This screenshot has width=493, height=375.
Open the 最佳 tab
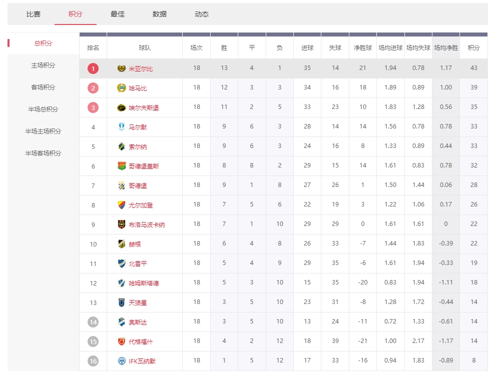point(118,14)
